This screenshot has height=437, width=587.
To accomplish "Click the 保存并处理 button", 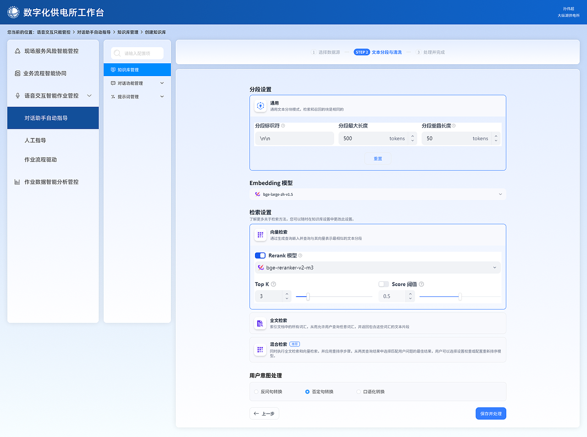I will [x=491, y=414].
